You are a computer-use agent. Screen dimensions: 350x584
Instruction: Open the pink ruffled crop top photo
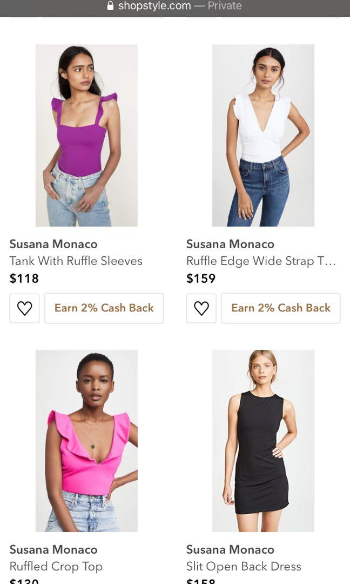pyautogui.click(x=86, y=441)
